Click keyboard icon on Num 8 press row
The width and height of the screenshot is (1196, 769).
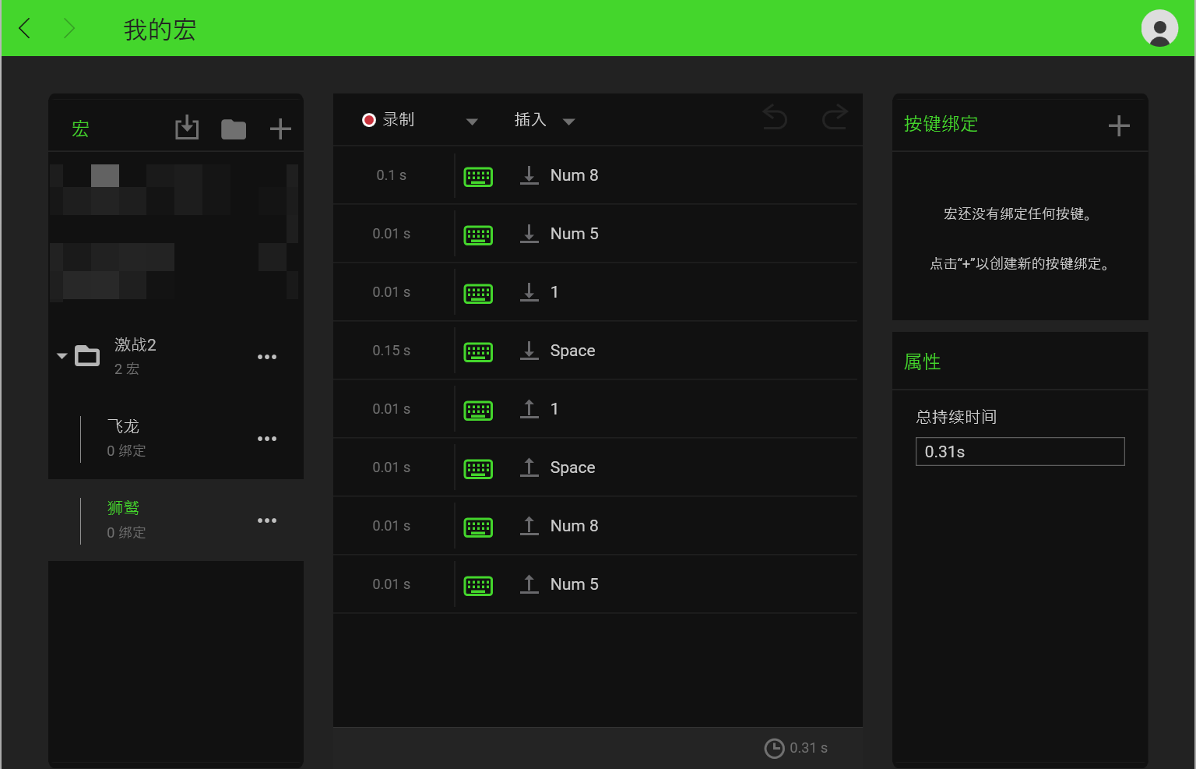(x=478, y=176)
